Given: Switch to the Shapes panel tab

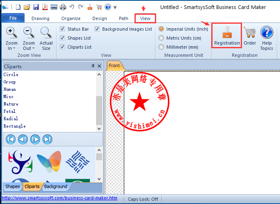Looking at the screenshot, I should click(13, 186).
